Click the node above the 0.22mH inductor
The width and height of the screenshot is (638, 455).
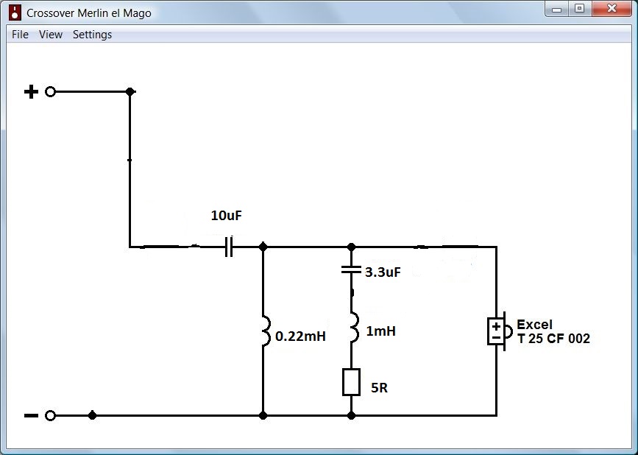263,247
